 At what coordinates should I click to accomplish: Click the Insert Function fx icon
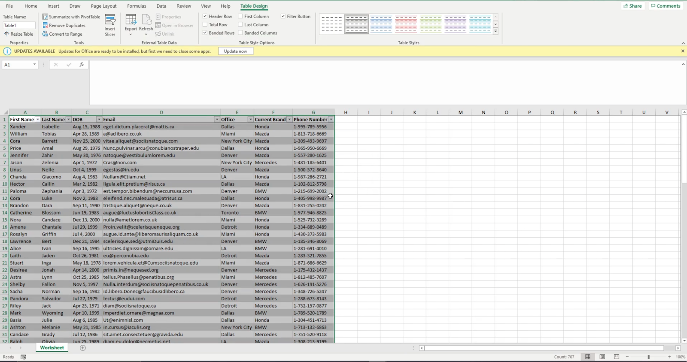point(82,65)
